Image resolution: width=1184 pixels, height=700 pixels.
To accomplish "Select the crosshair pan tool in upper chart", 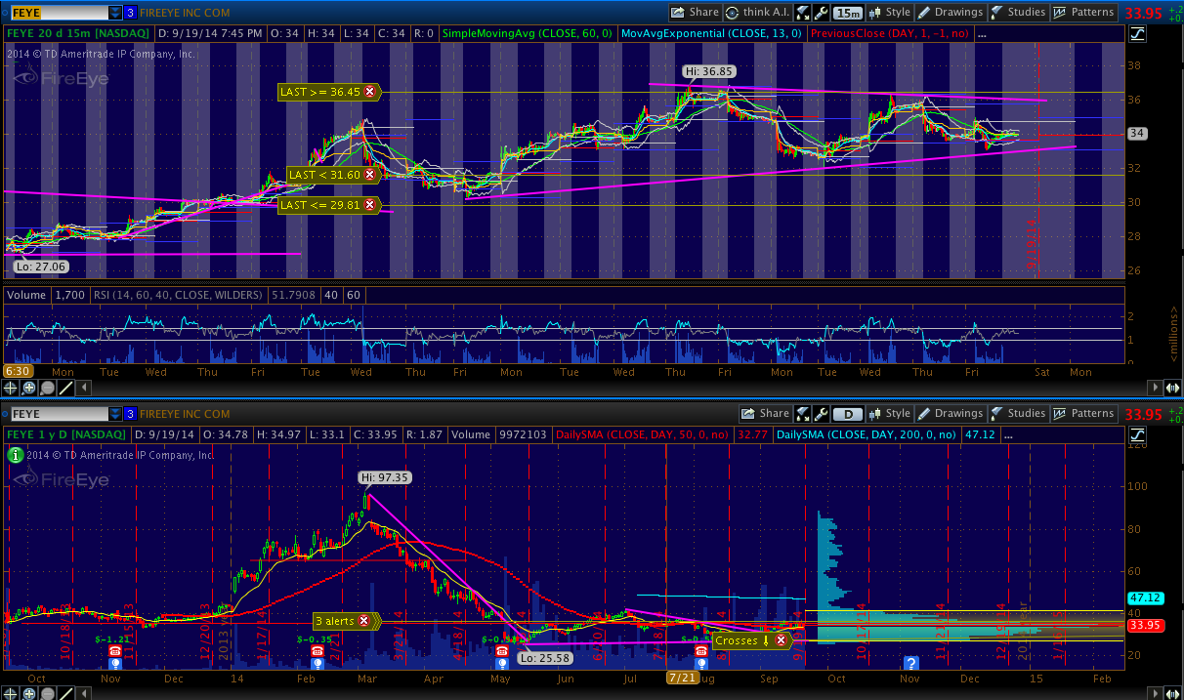I will coord(12,388).
